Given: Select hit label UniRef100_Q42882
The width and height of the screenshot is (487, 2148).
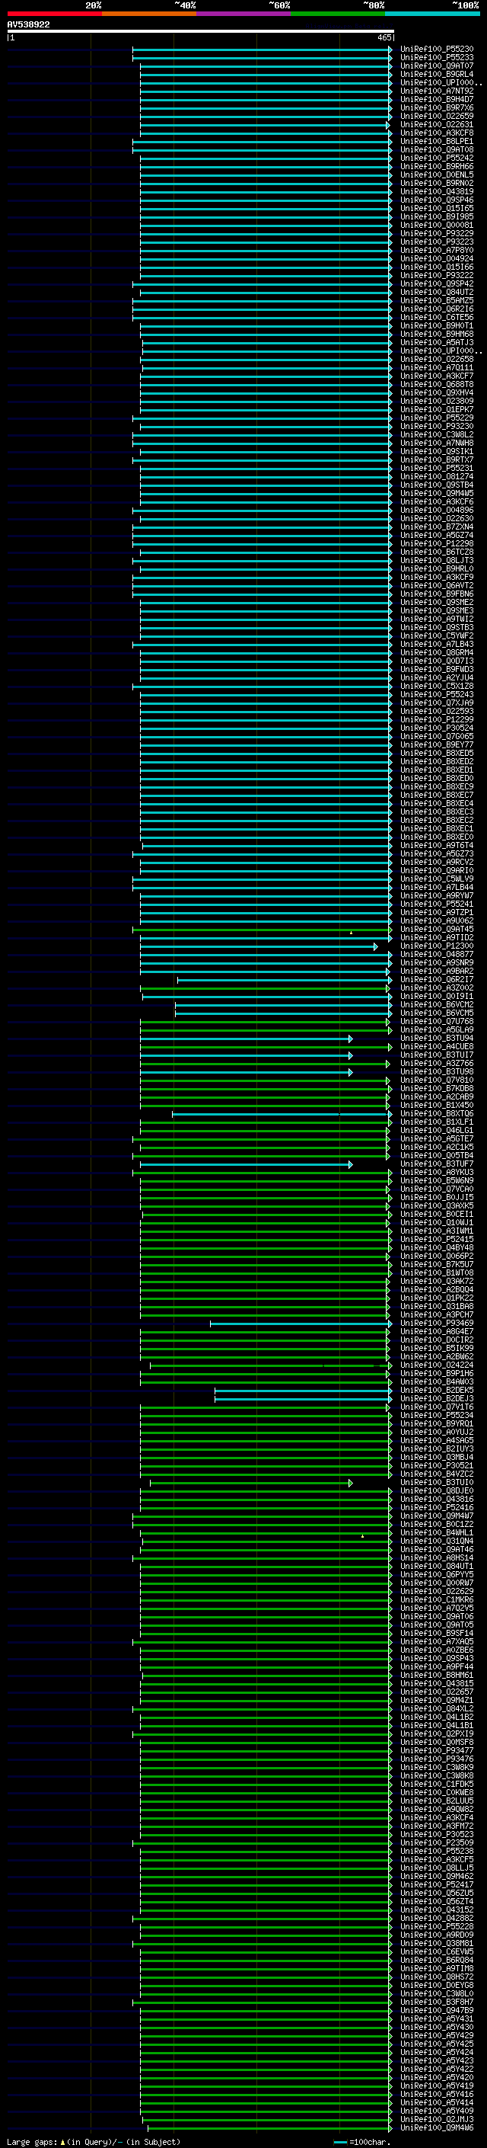Looking at the screenshot, I should (x=436, y=1919).
